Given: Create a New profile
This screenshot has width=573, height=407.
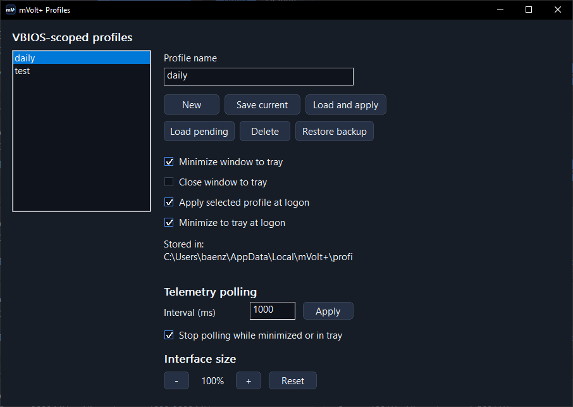Looking at the screenshot, I should pos(192,104).
